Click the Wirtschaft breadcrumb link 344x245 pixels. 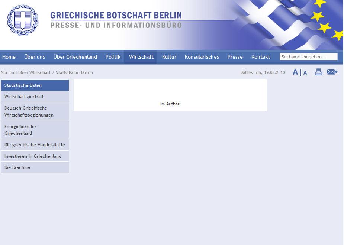tap(40, 73)
